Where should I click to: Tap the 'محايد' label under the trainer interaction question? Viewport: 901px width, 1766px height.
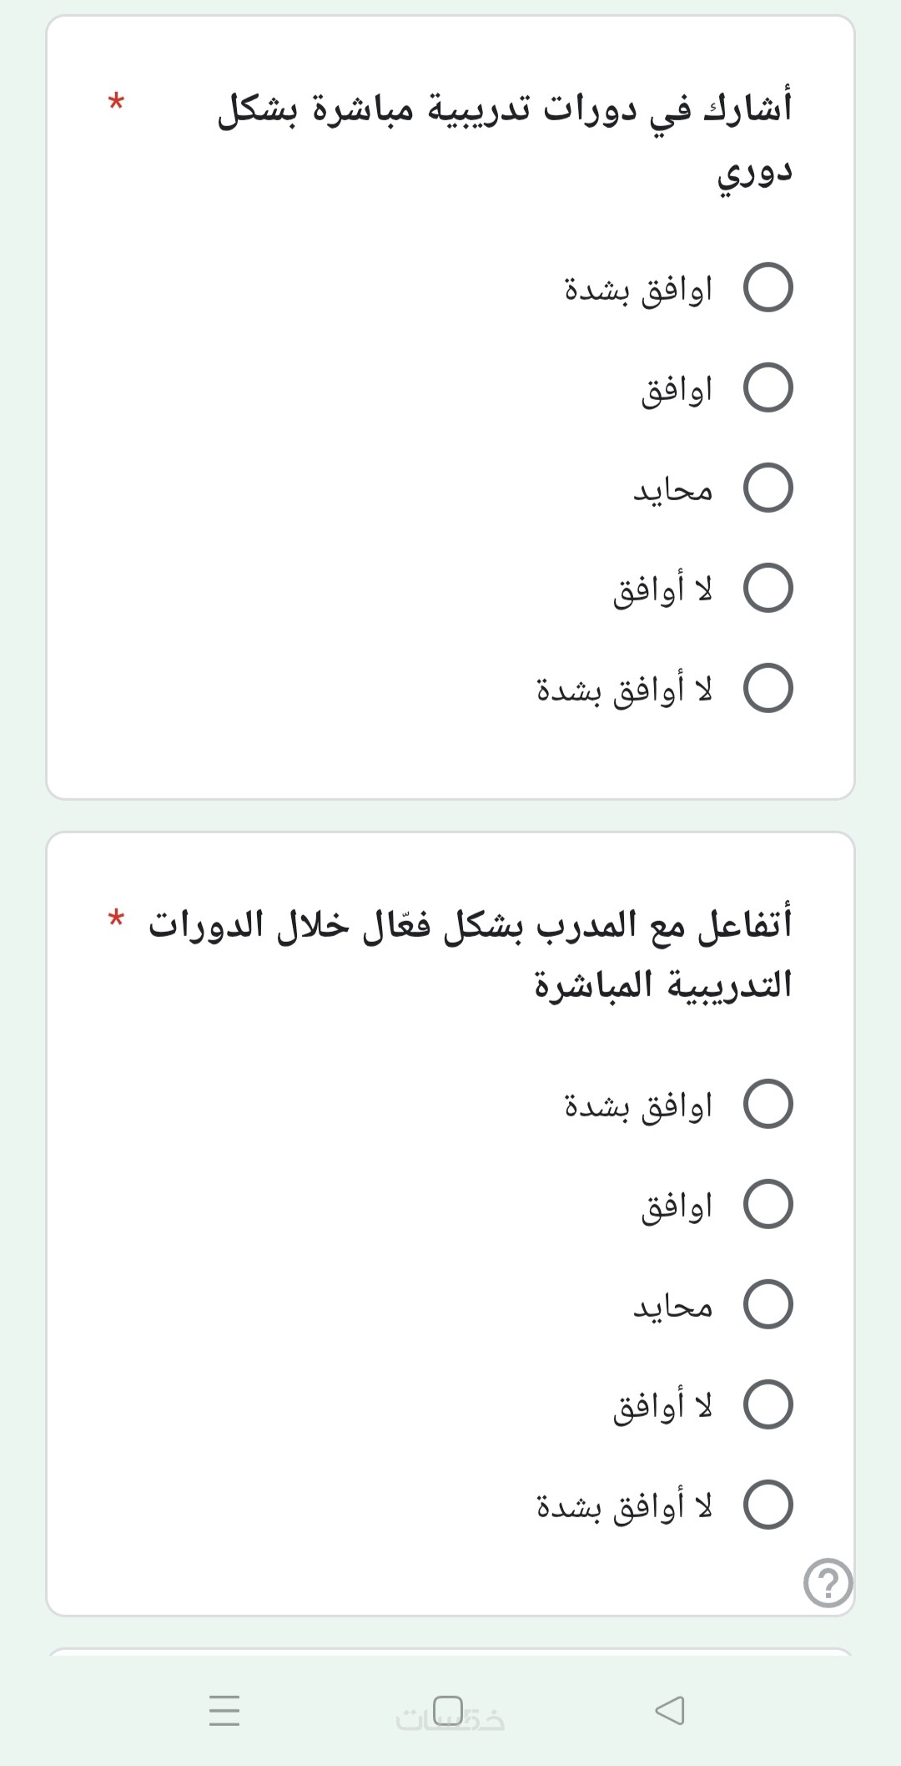coord(672,1306)
